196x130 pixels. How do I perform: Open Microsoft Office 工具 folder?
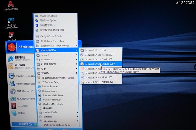(101, 50)
